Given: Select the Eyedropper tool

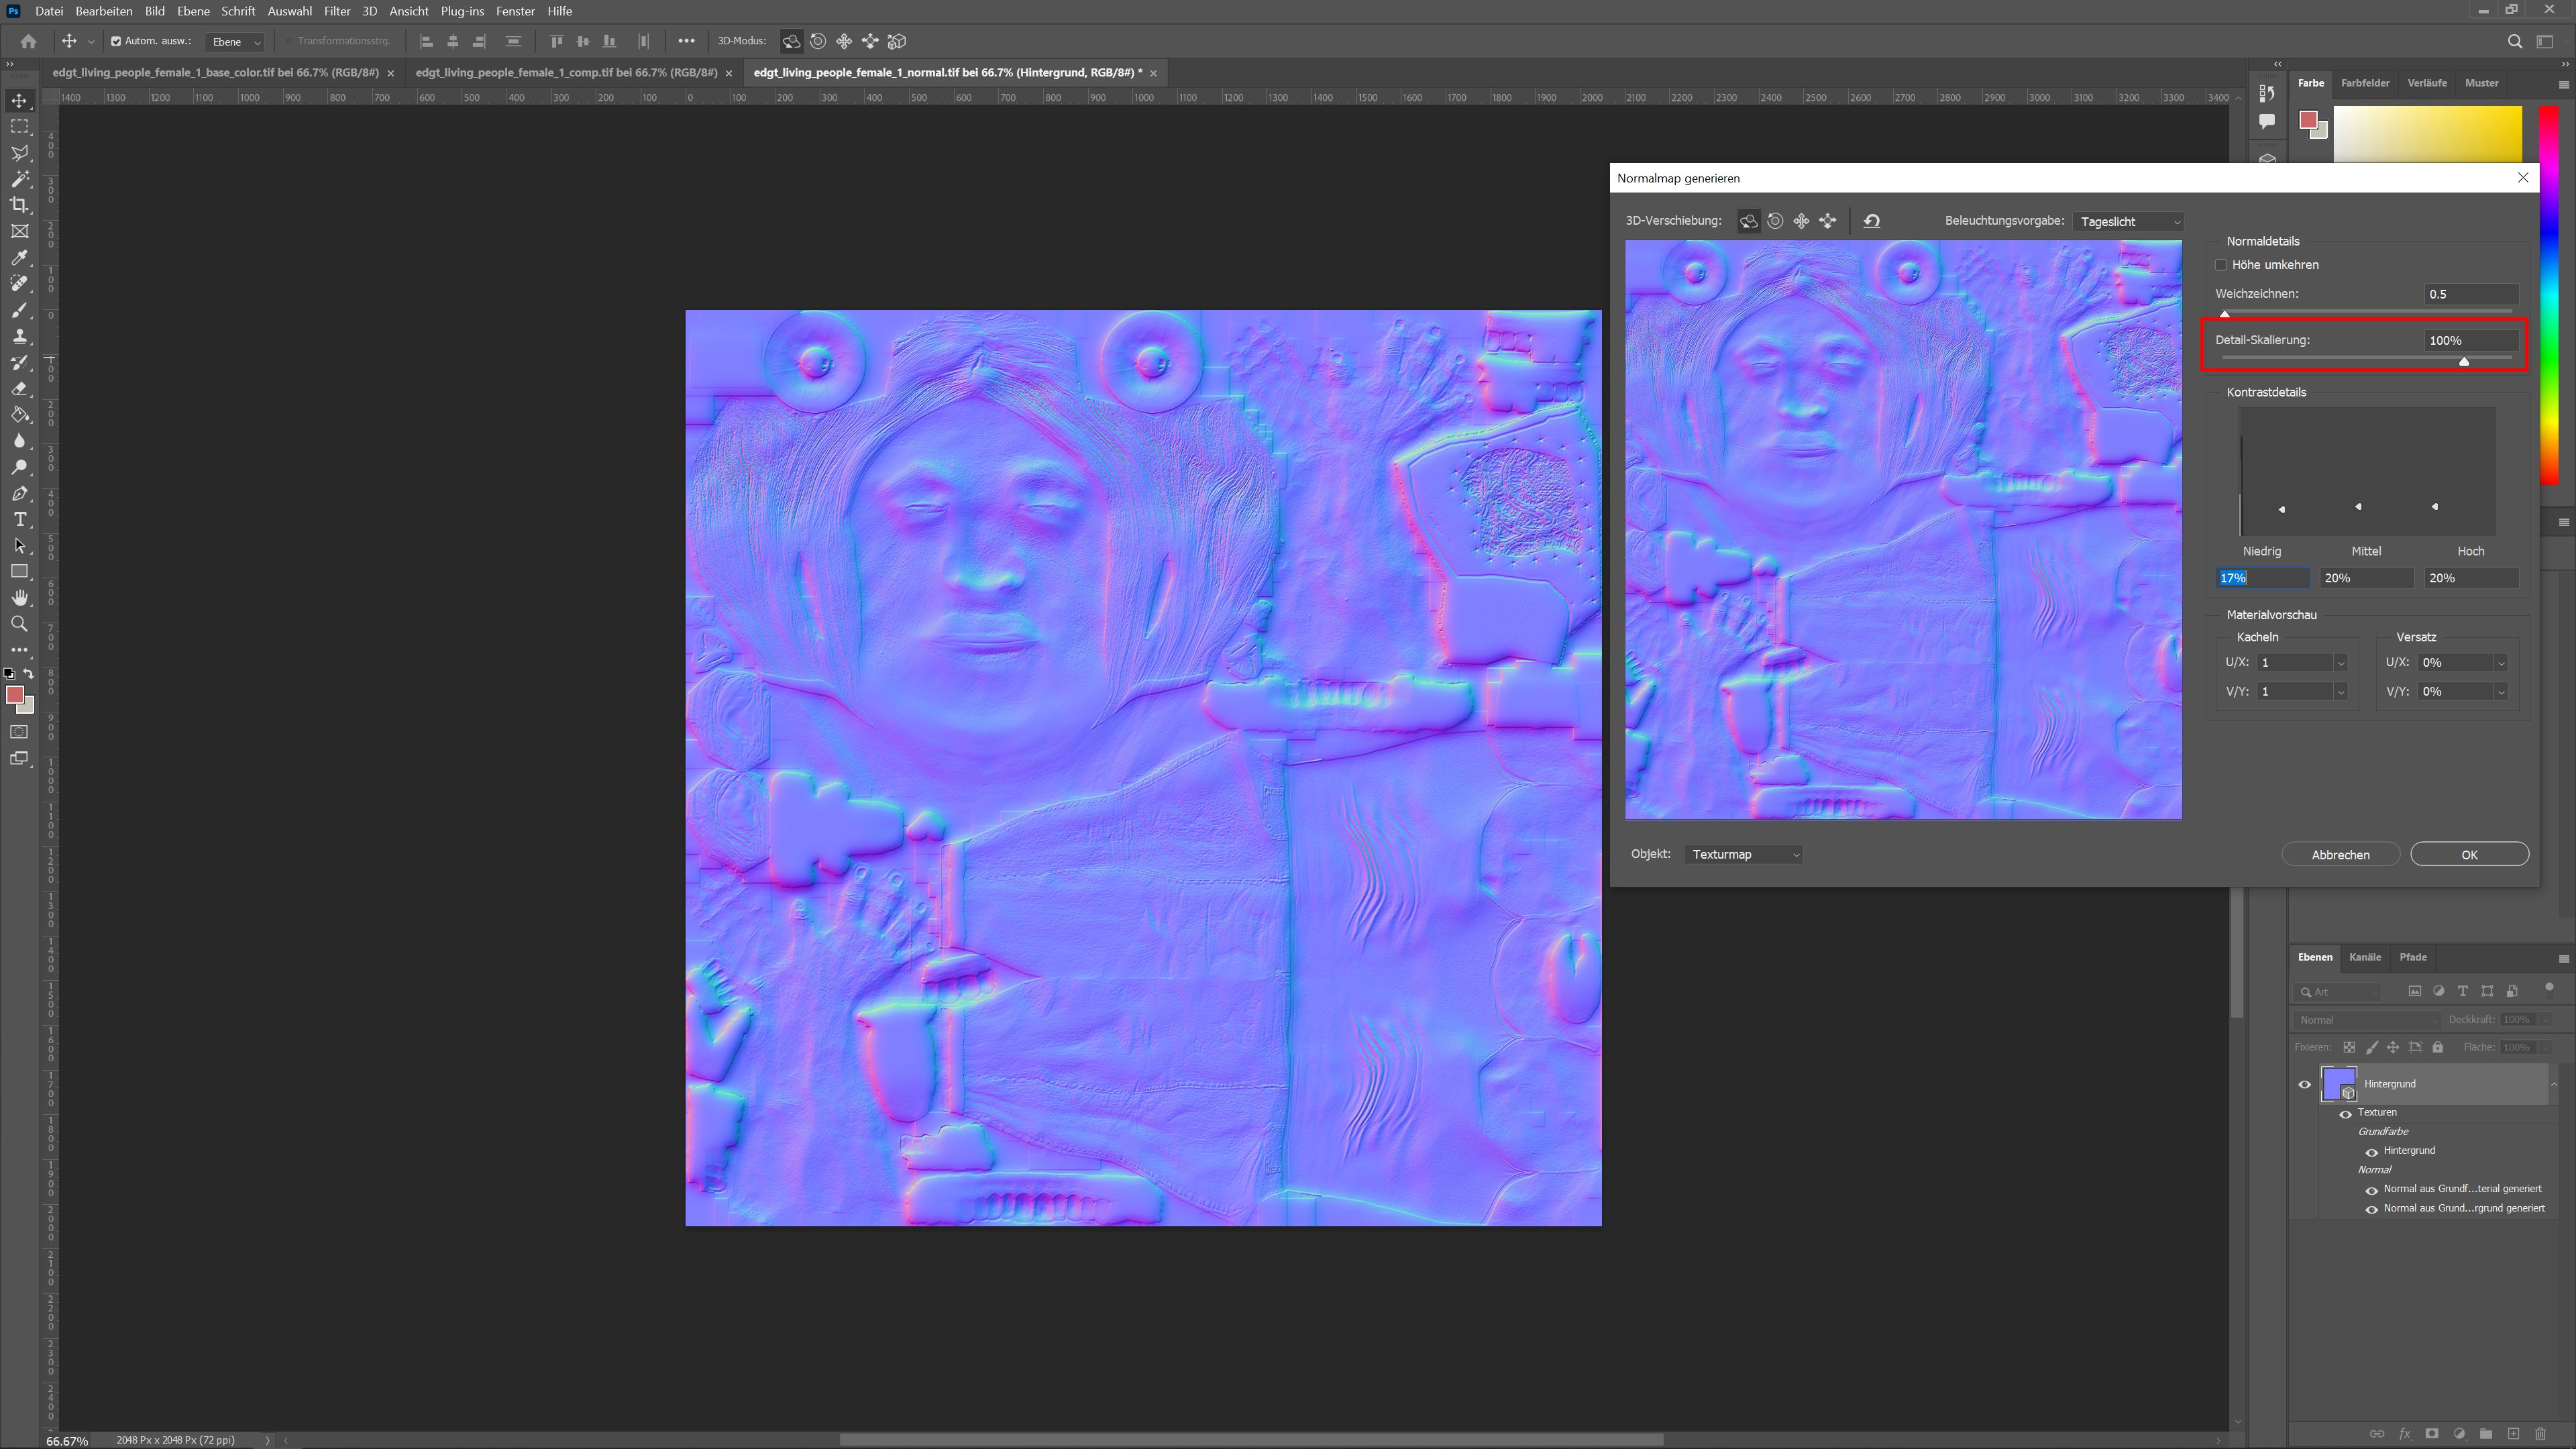Looking at the screenshot, I should (19, 258).
